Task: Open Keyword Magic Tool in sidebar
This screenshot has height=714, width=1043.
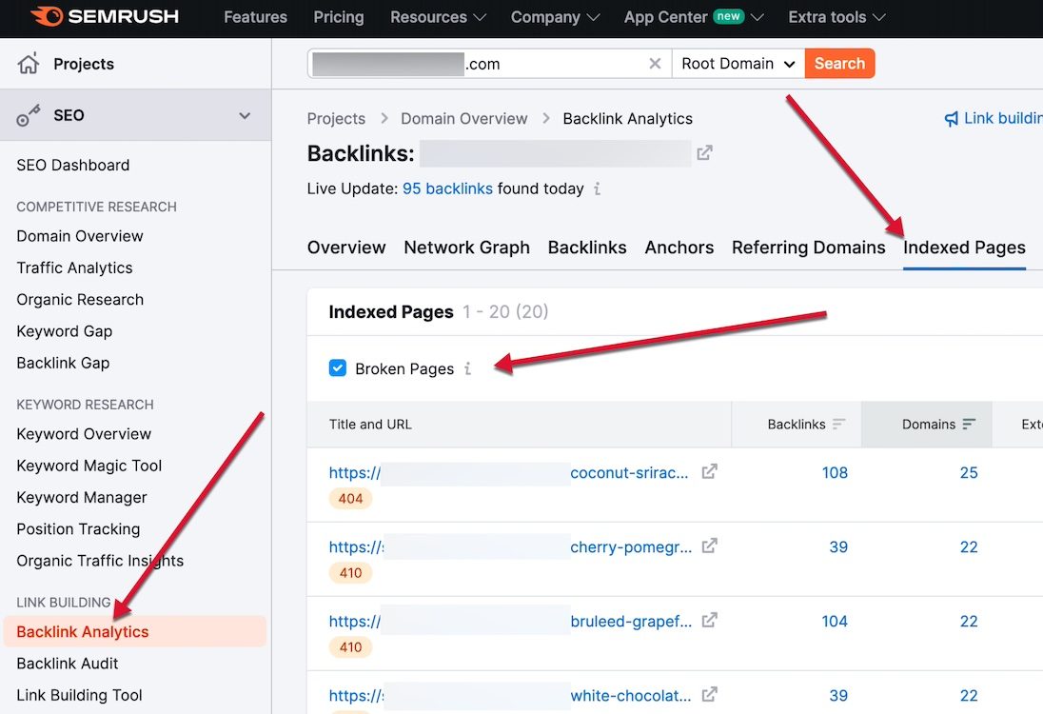Action: tap(89, 466)
